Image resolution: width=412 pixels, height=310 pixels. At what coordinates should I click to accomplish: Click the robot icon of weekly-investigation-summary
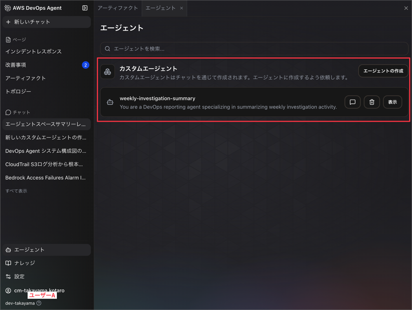(x=110, y=102)
